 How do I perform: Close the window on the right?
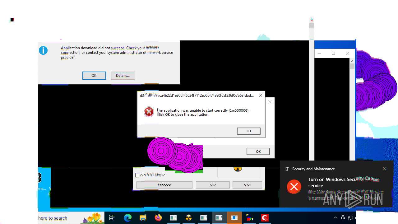(x=348, y=53)
